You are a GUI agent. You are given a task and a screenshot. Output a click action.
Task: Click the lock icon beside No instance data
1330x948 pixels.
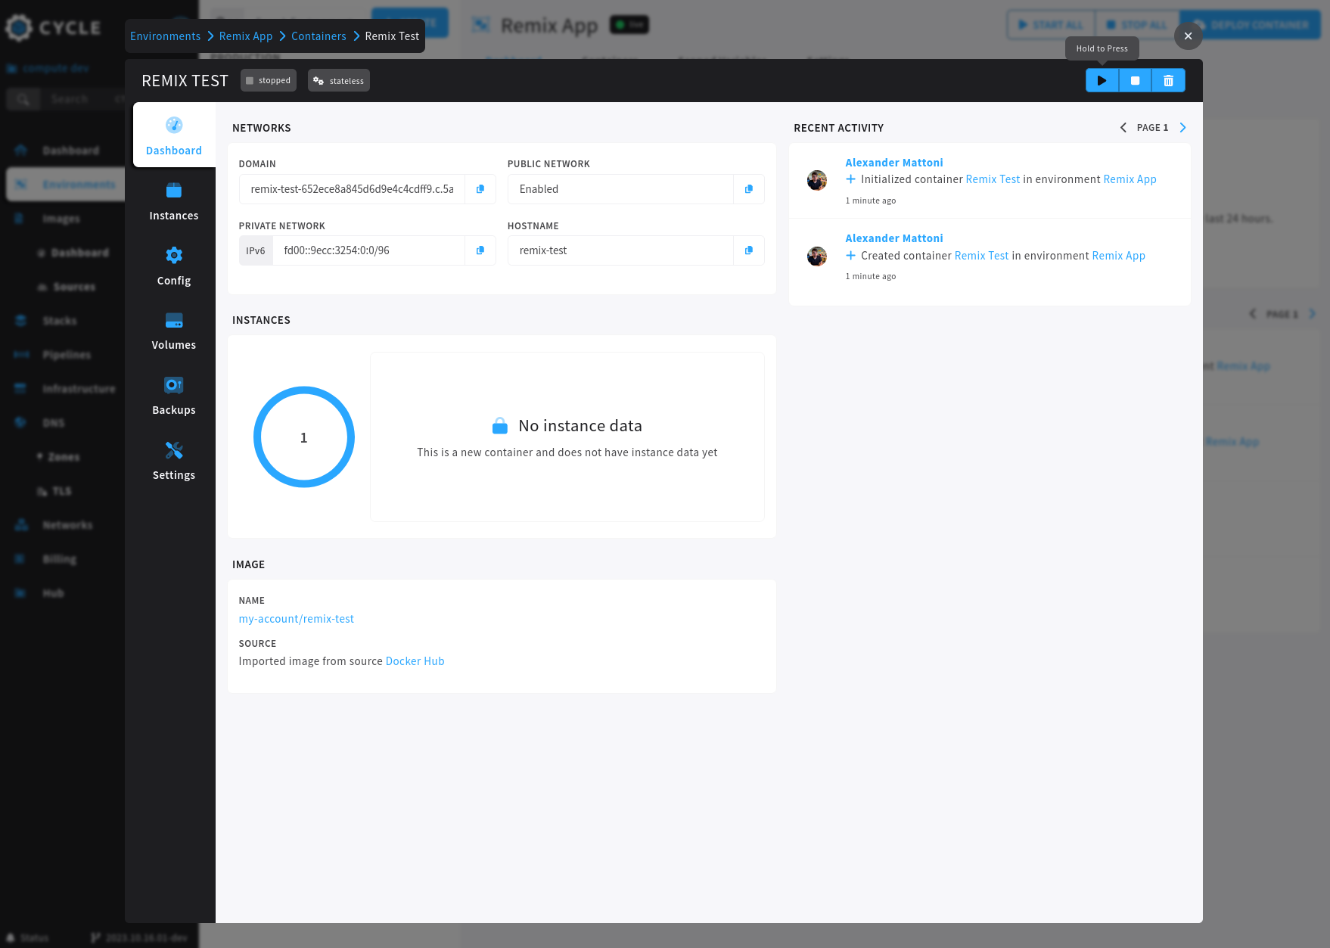tap(500, 426)
